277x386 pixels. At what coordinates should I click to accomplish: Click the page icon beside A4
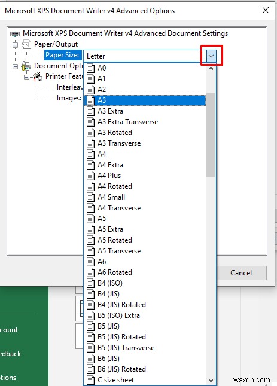[x=90, y=154]
